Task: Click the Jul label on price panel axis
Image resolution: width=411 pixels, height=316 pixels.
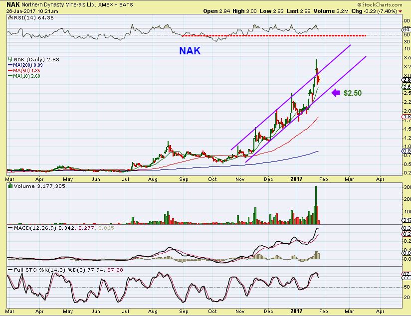Action: [126, 179]
